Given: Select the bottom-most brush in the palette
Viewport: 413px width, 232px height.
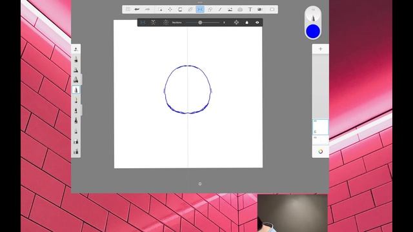Looking at the screenshot, I should (76, 151).
